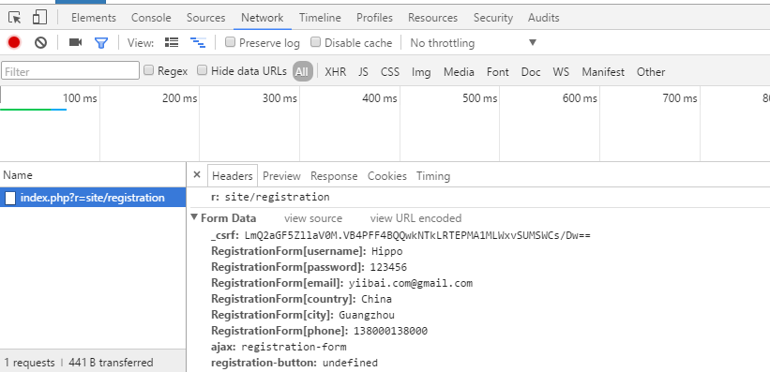
Task: Toggle the overview waterfall view icon
Action: (x=198, y=43)
